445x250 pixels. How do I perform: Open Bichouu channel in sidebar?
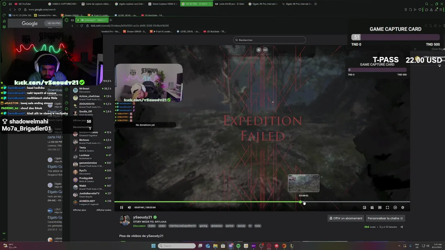[92, 141]
